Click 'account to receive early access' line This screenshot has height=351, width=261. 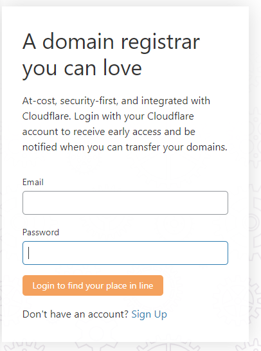click(x=109, y=132)
